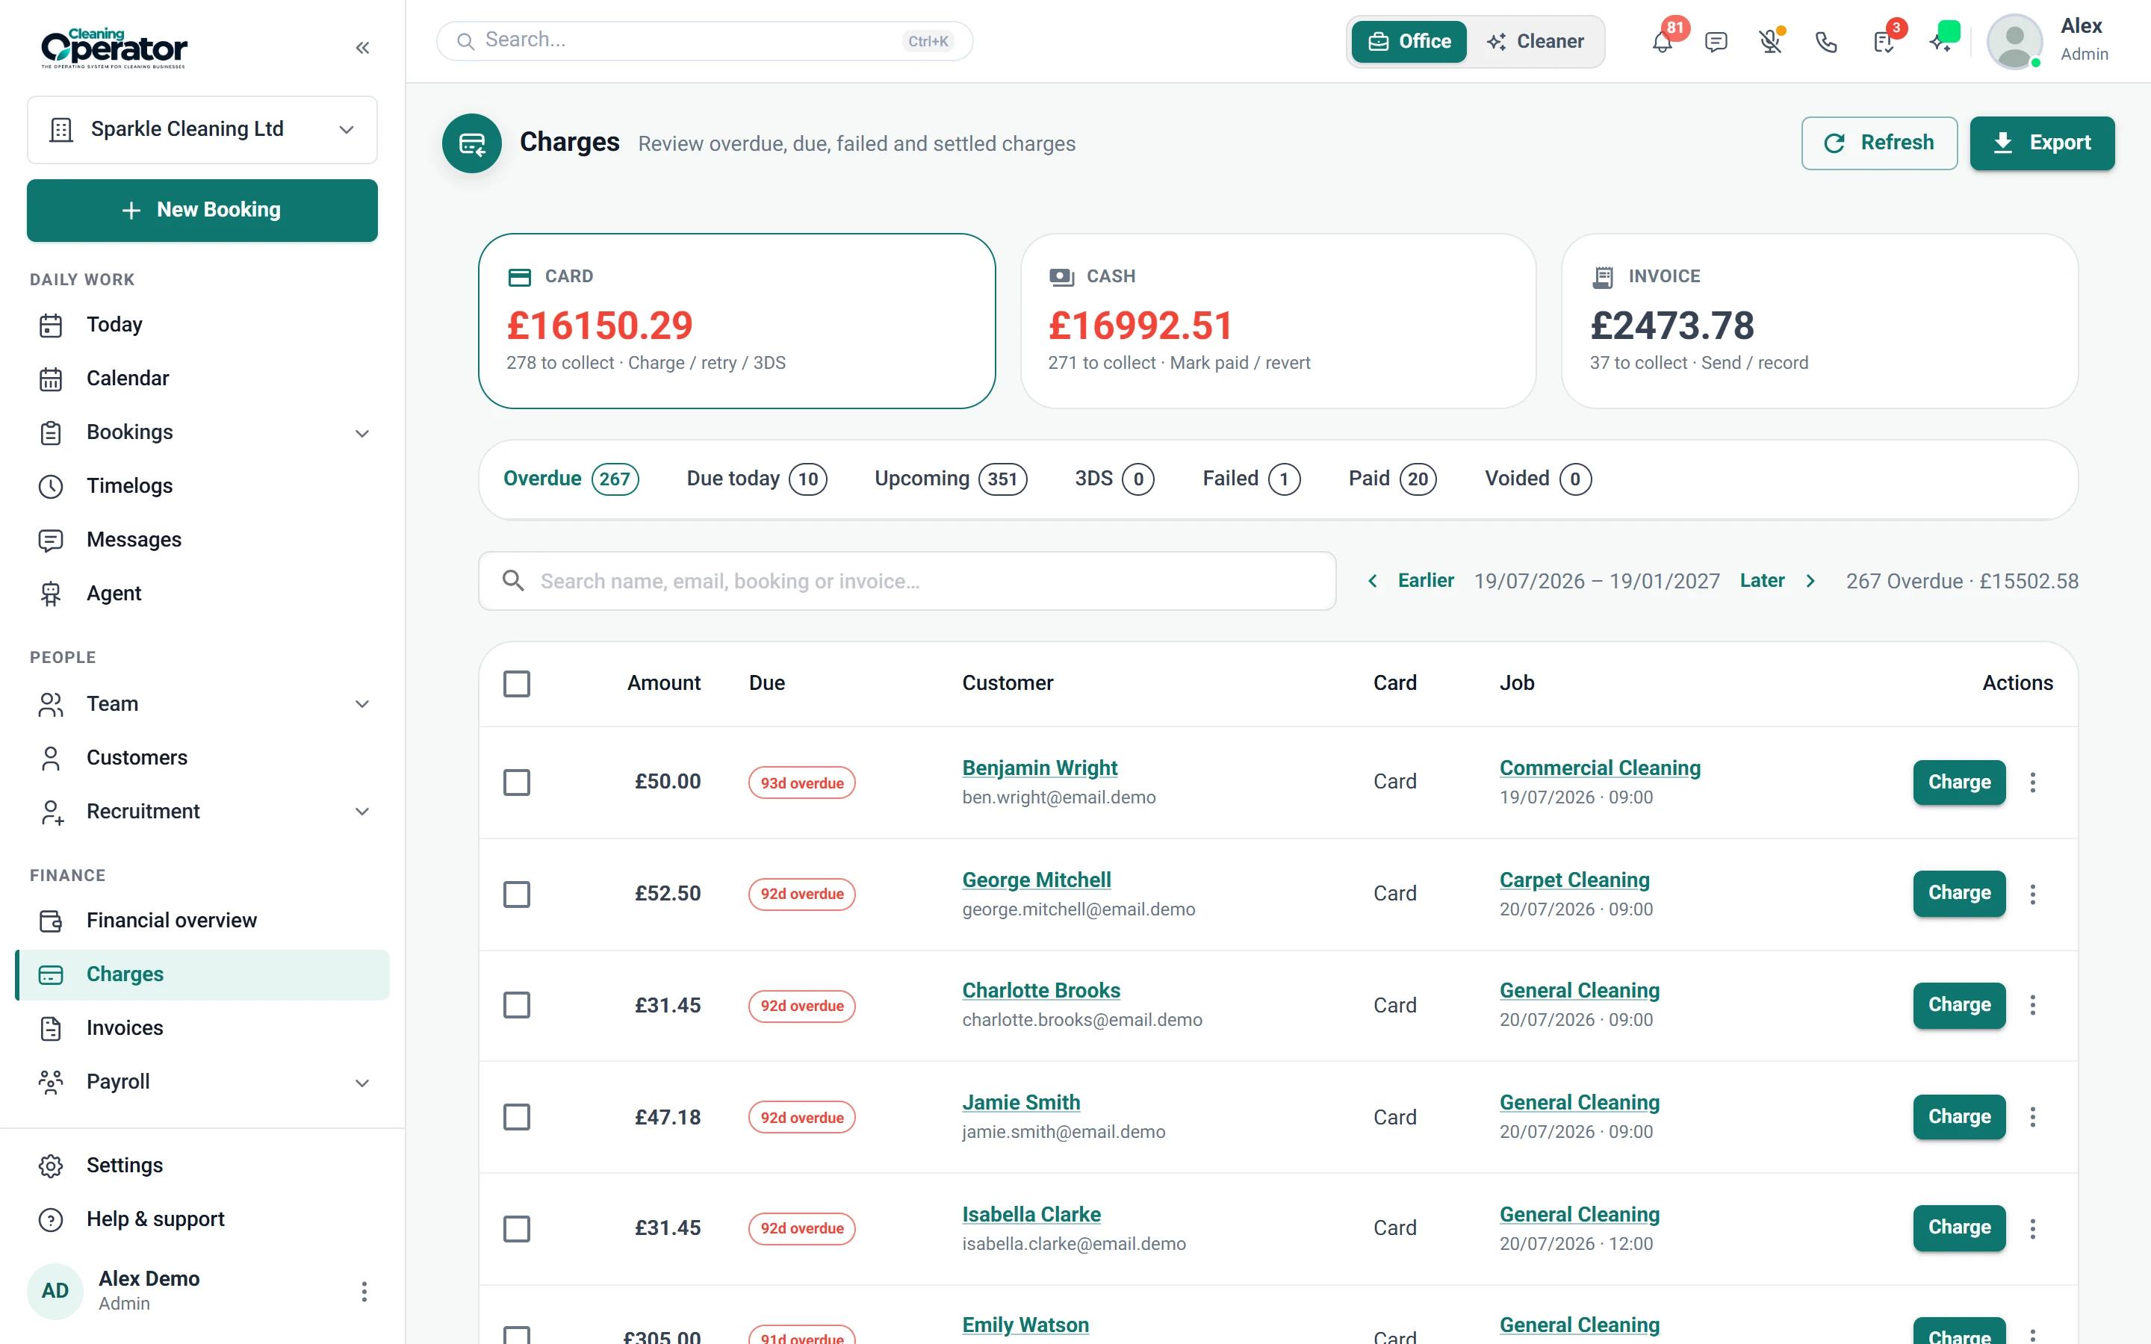
Task: Go to Earlier date range
Action: point(1411,580)
